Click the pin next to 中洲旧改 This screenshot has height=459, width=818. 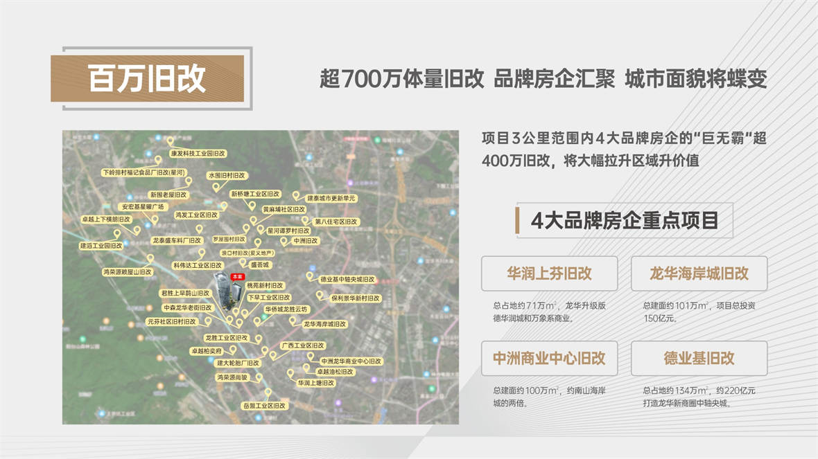284,241
